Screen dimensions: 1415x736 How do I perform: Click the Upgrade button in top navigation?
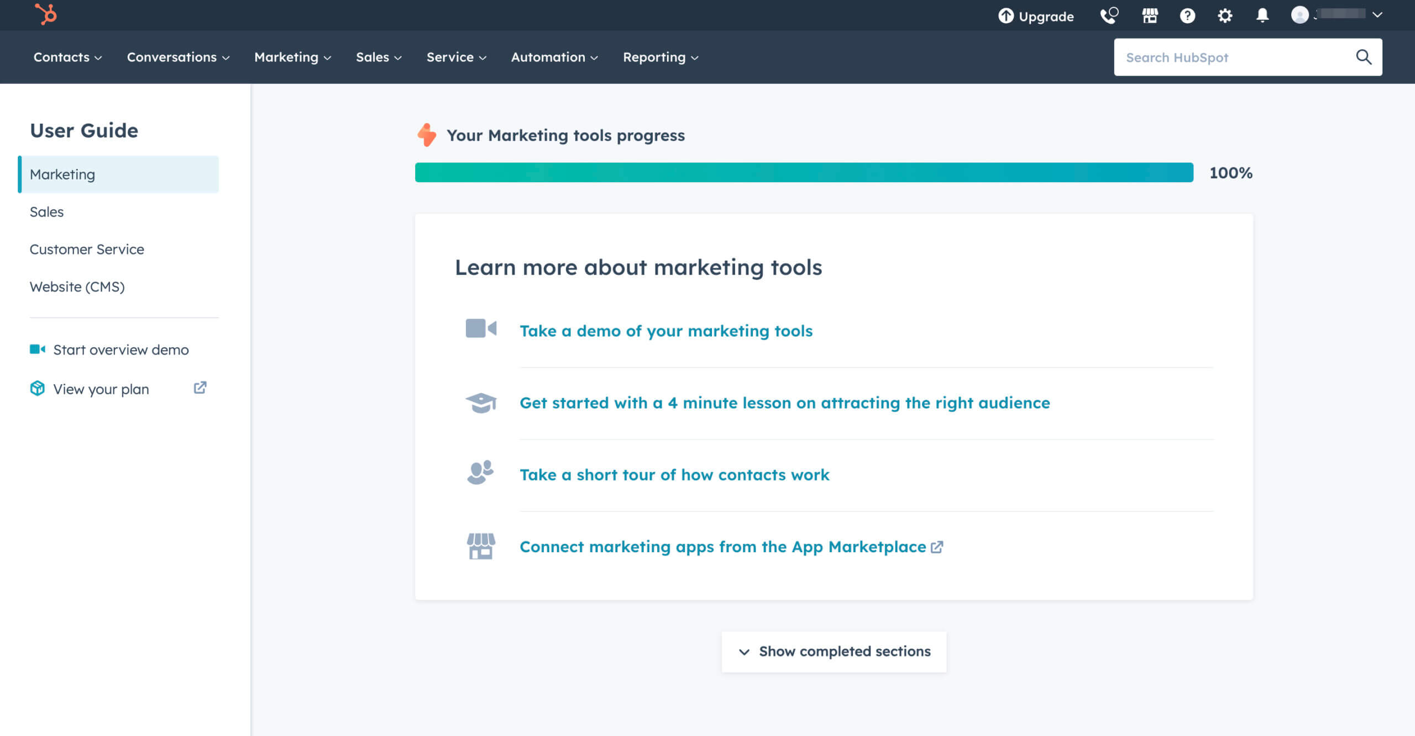(x=1036, y=14)
